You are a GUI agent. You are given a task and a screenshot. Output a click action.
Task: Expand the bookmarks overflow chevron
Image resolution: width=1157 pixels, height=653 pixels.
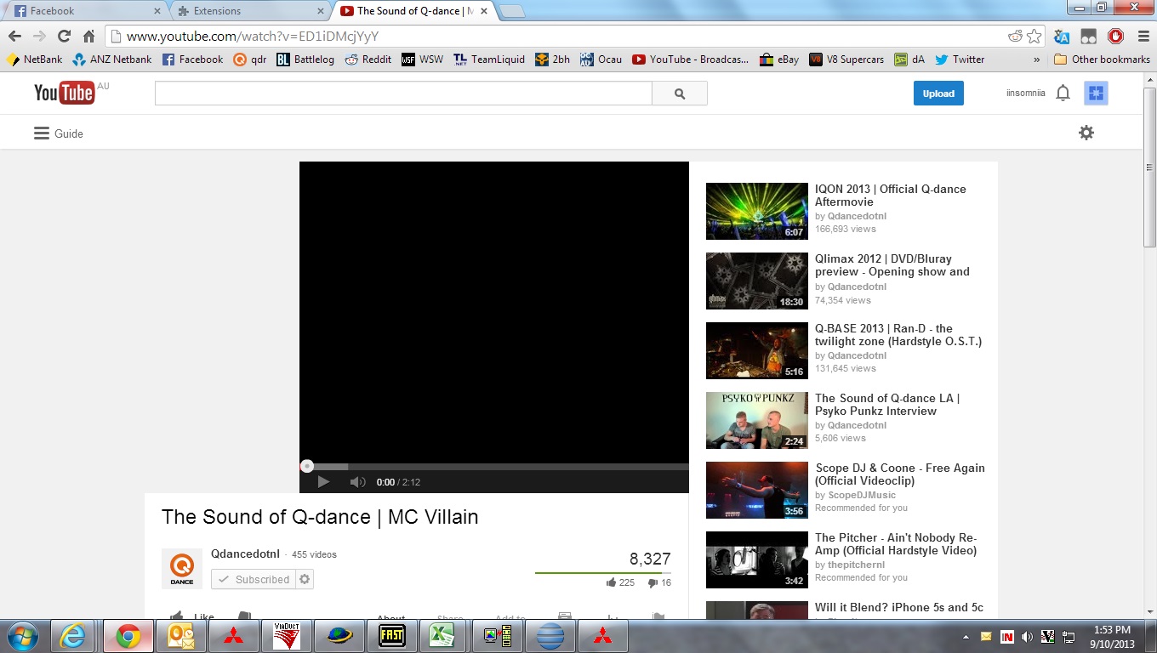pyautogui.click(x=1036, y=60)
